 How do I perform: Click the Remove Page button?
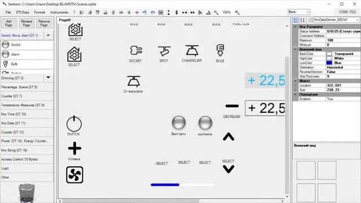[44, 23]
